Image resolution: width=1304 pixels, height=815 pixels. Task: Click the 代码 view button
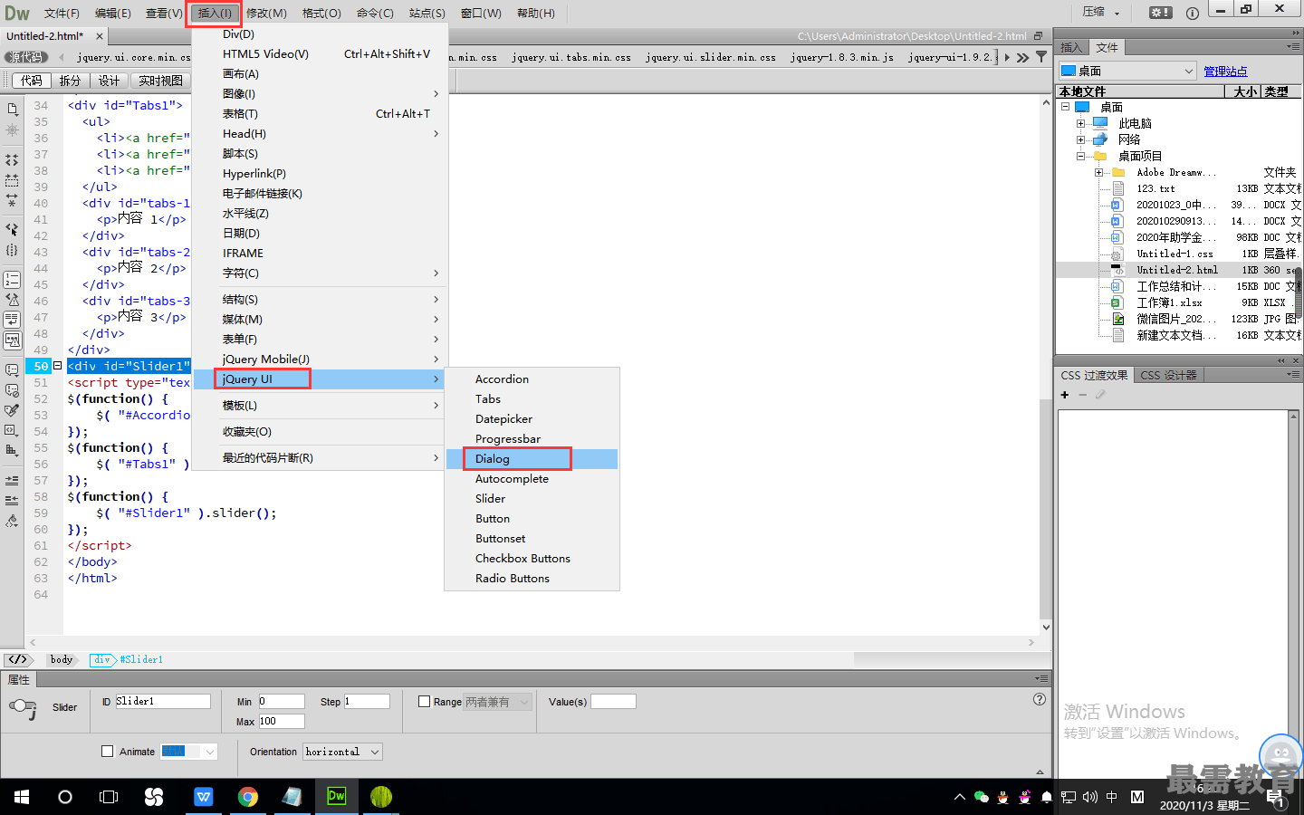(x=31, y=81)
